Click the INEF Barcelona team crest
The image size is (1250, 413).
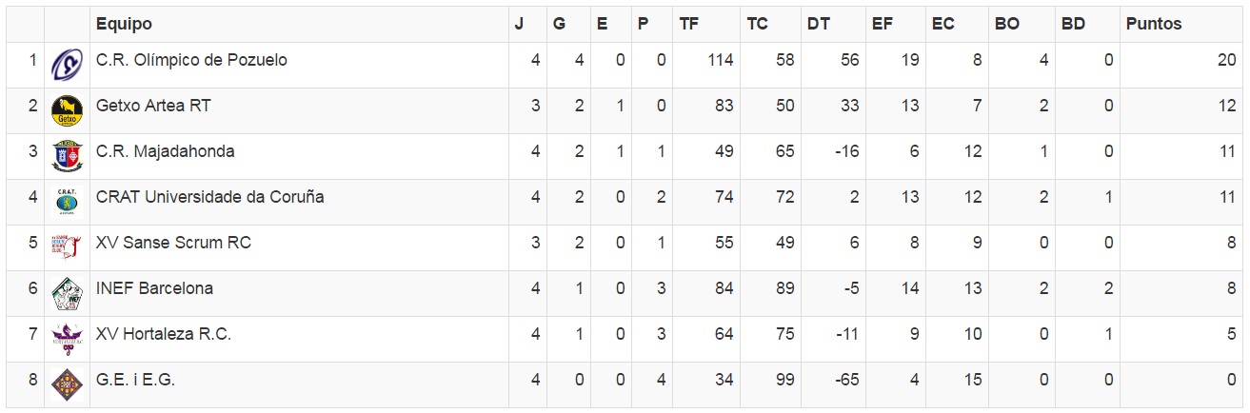pos(67,293)
